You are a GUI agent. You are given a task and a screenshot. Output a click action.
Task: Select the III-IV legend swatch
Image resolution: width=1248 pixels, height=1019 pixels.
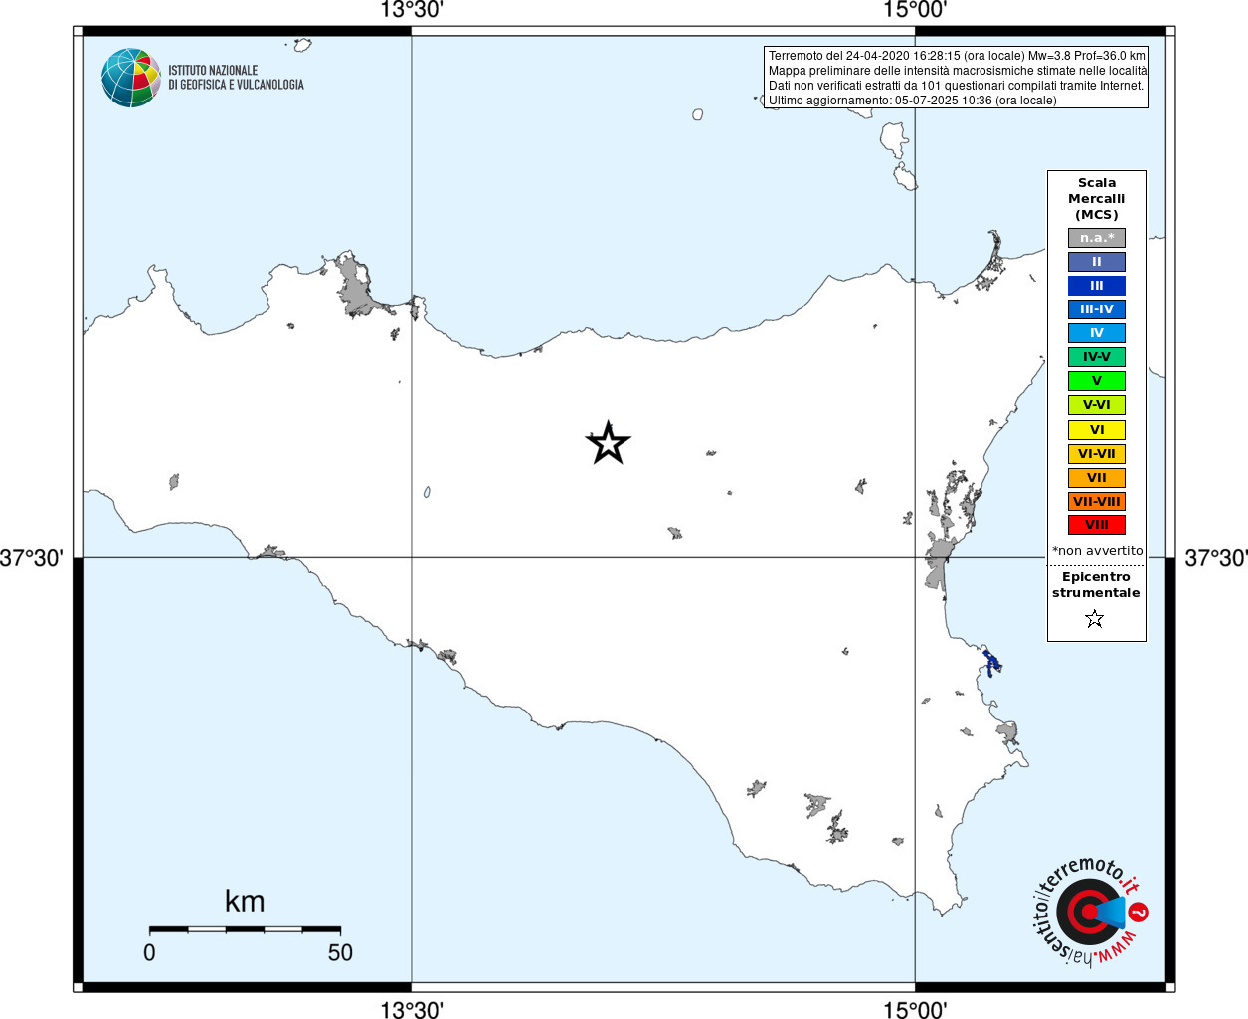coord(1097,309)
